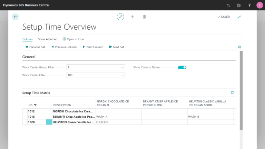The height and width of the screenshot is (149, 265).
Task: Open the No. column filter dropdown
Action: coord(35,105)
